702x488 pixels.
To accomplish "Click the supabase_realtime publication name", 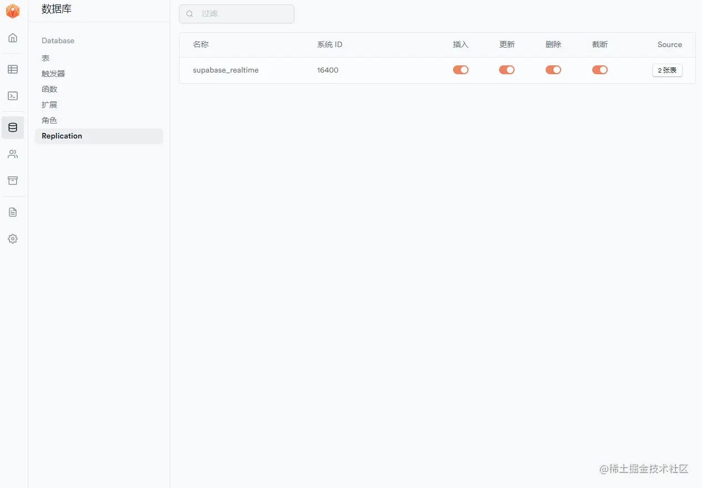I will (x=226, y=70).
